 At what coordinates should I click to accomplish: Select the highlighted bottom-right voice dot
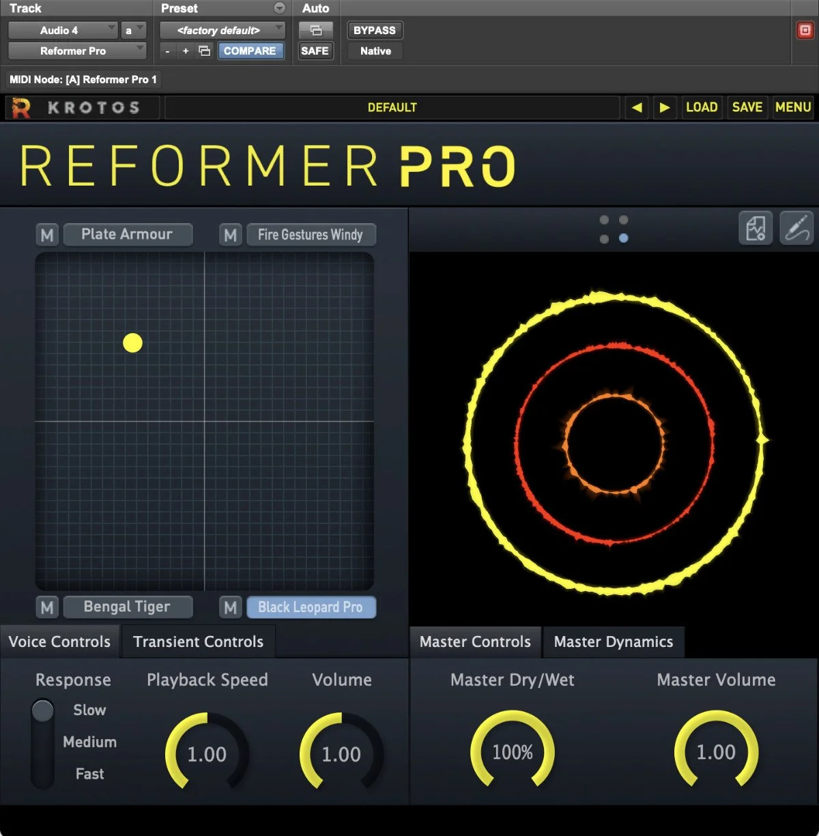pyautogui.click(x=623, y=239)
